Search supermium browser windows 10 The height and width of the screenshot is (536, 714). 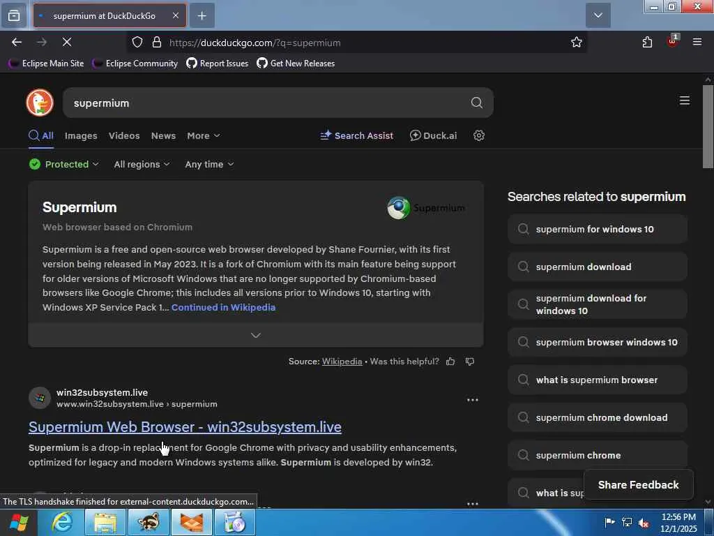(597, 342)
